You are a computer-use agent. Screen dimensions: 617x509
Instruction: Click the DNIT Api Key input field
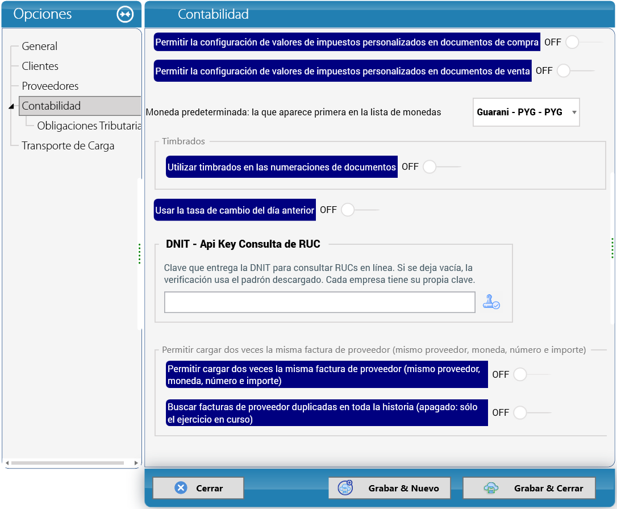point(319,302)
